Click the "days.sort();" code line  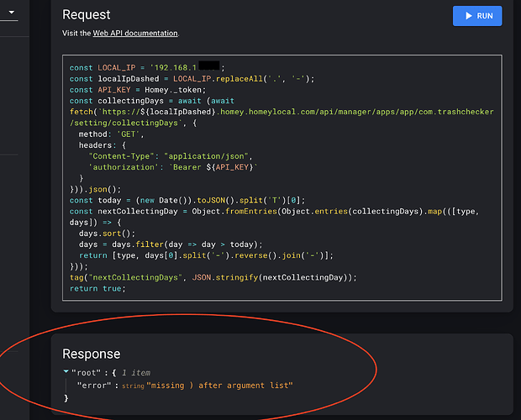[107, 234]
